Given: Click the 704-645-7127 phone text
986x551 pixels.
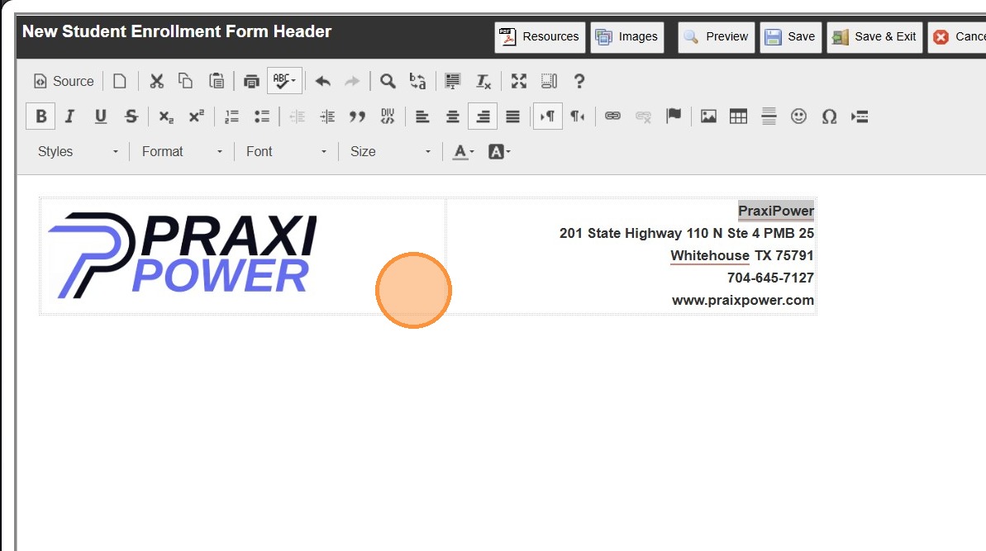Looking at the screenshot, I should 770,278.
